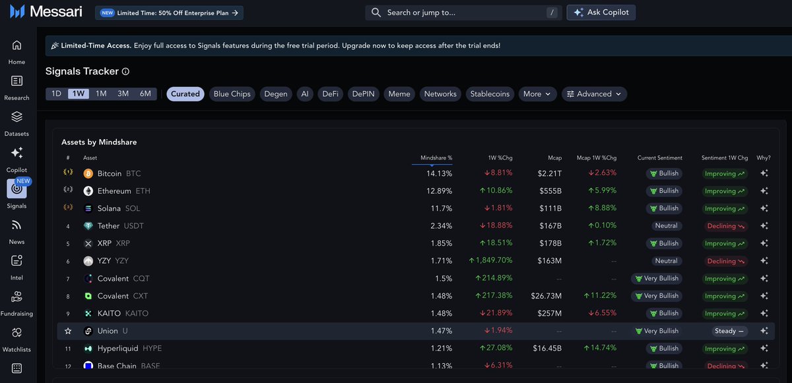Select the 3M timeframe

pyautogui.click(x=123, y=94)
